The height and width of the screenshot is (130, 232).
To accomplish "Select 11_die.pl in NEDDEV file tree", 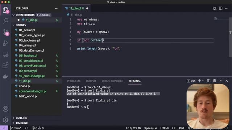I will (37, 81).
